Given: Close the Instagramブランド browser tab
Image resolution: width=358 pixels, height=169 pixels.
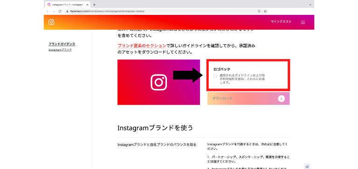Looking at the screenshot, I should 87,5.
